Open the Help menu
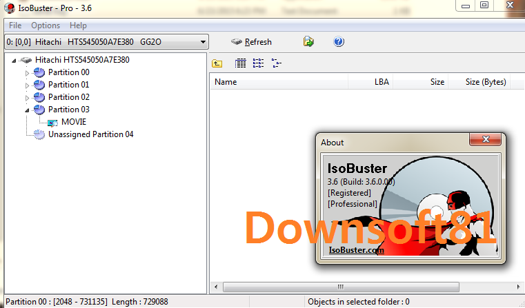Viewport: 525px width, 308px height. pyautogui.click(x=78, y=25)
